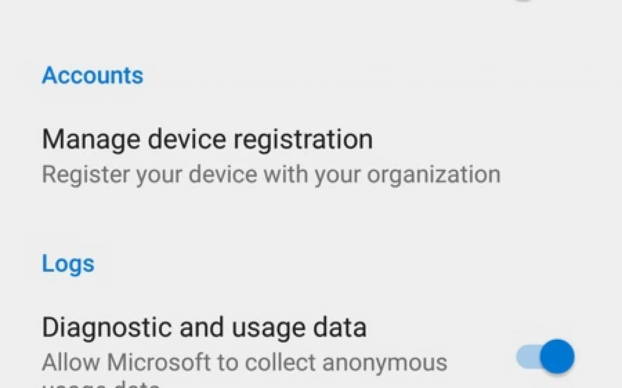This screenshot has height=388, width=622.
Task: Tap 'Allow Microsoft to collect anonymous' description
Action: point(244,363)
